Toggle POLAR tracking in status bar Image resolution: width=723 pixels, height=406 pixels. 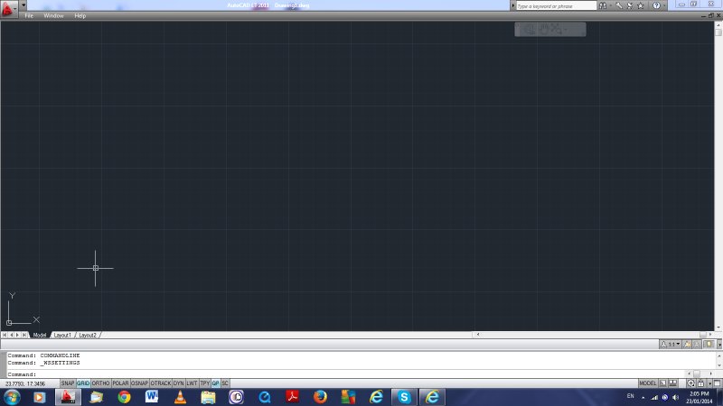pyautogui.click(x=120, y=383)
